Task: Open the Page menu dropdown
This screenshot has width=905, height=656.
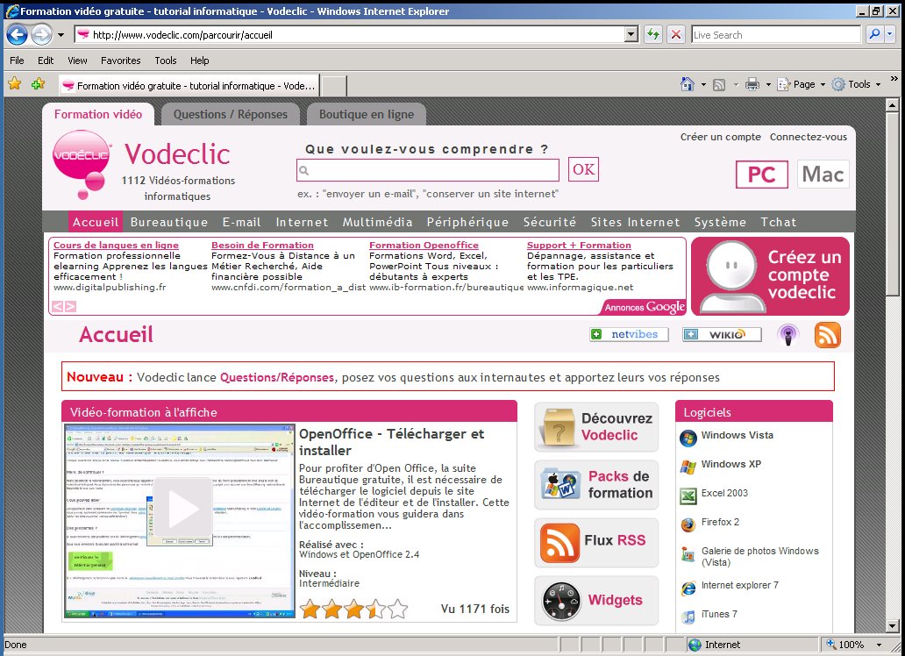Action: [x=802, y=84]
